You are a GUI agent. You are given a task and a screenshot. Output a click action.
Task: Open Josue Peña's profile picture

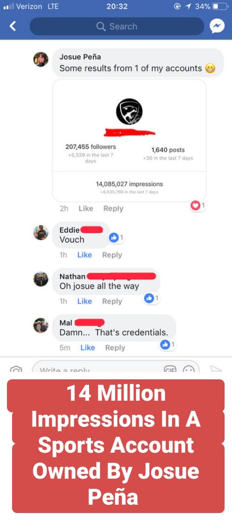pyautogui.click(x=41, y=59)
